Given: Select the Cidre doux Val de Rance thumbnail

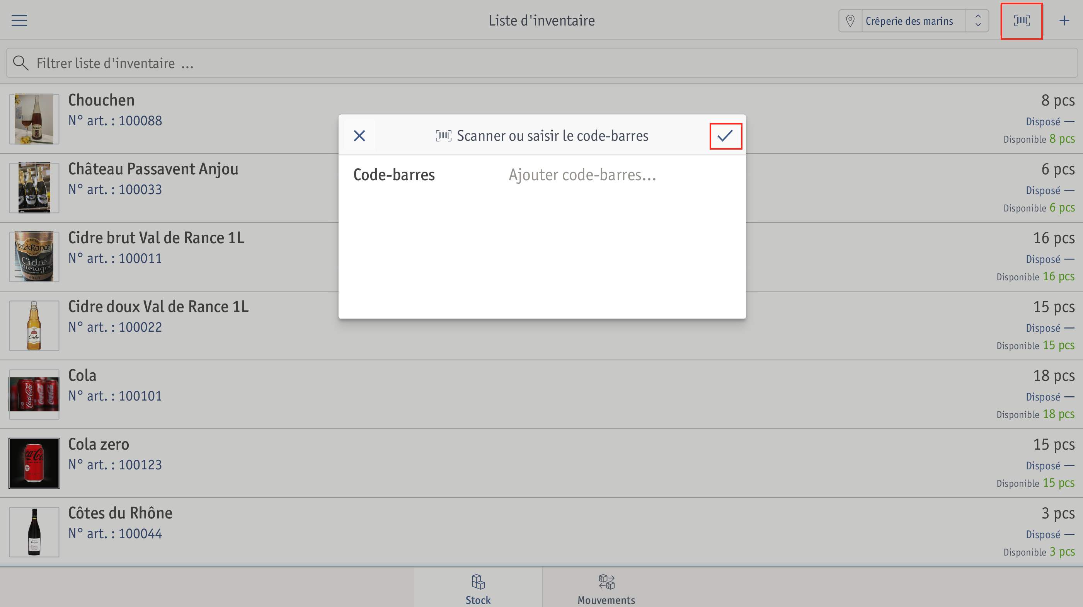Looking at the screenshot, I should point(34,326).
